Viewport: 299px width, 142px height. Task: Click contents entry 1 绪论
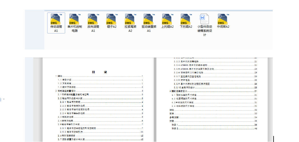coord(99,76)
